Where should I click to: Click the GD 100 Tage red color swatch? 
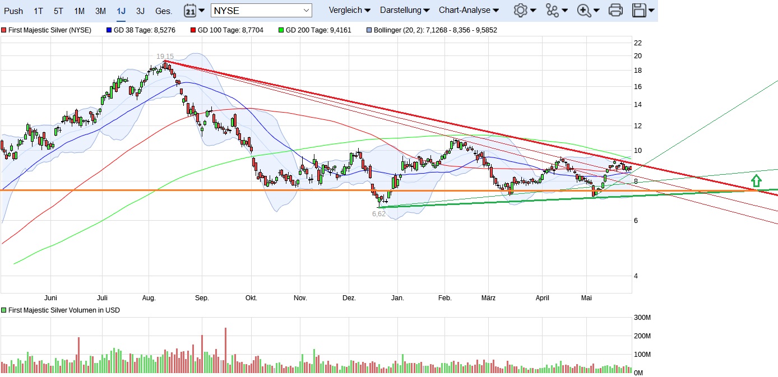tap(194, 30)
